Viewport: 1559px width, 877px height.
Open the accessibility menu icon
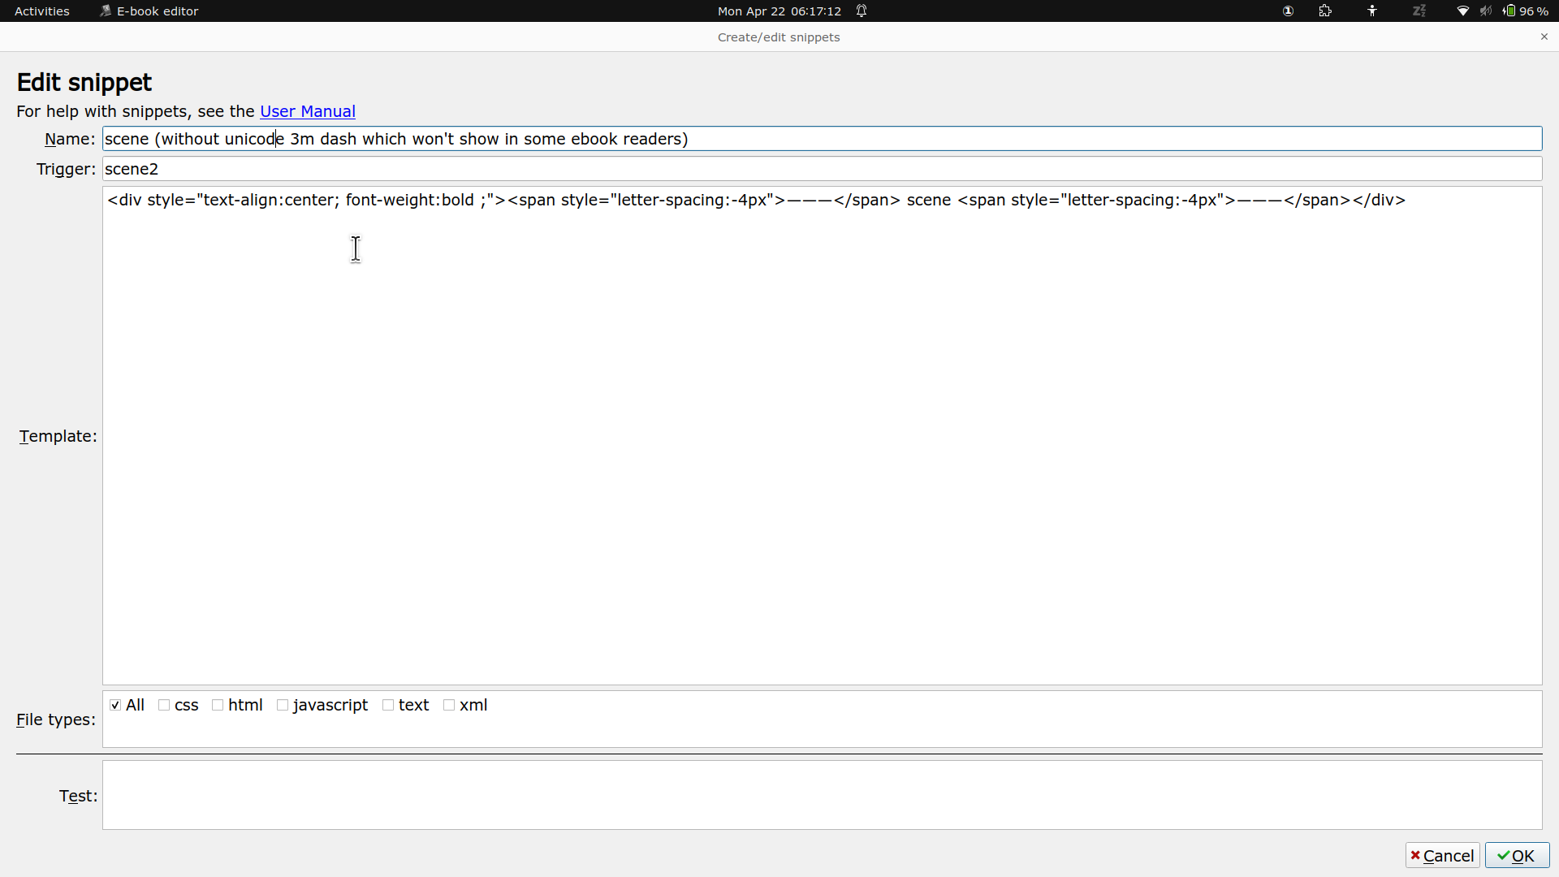1372,11
